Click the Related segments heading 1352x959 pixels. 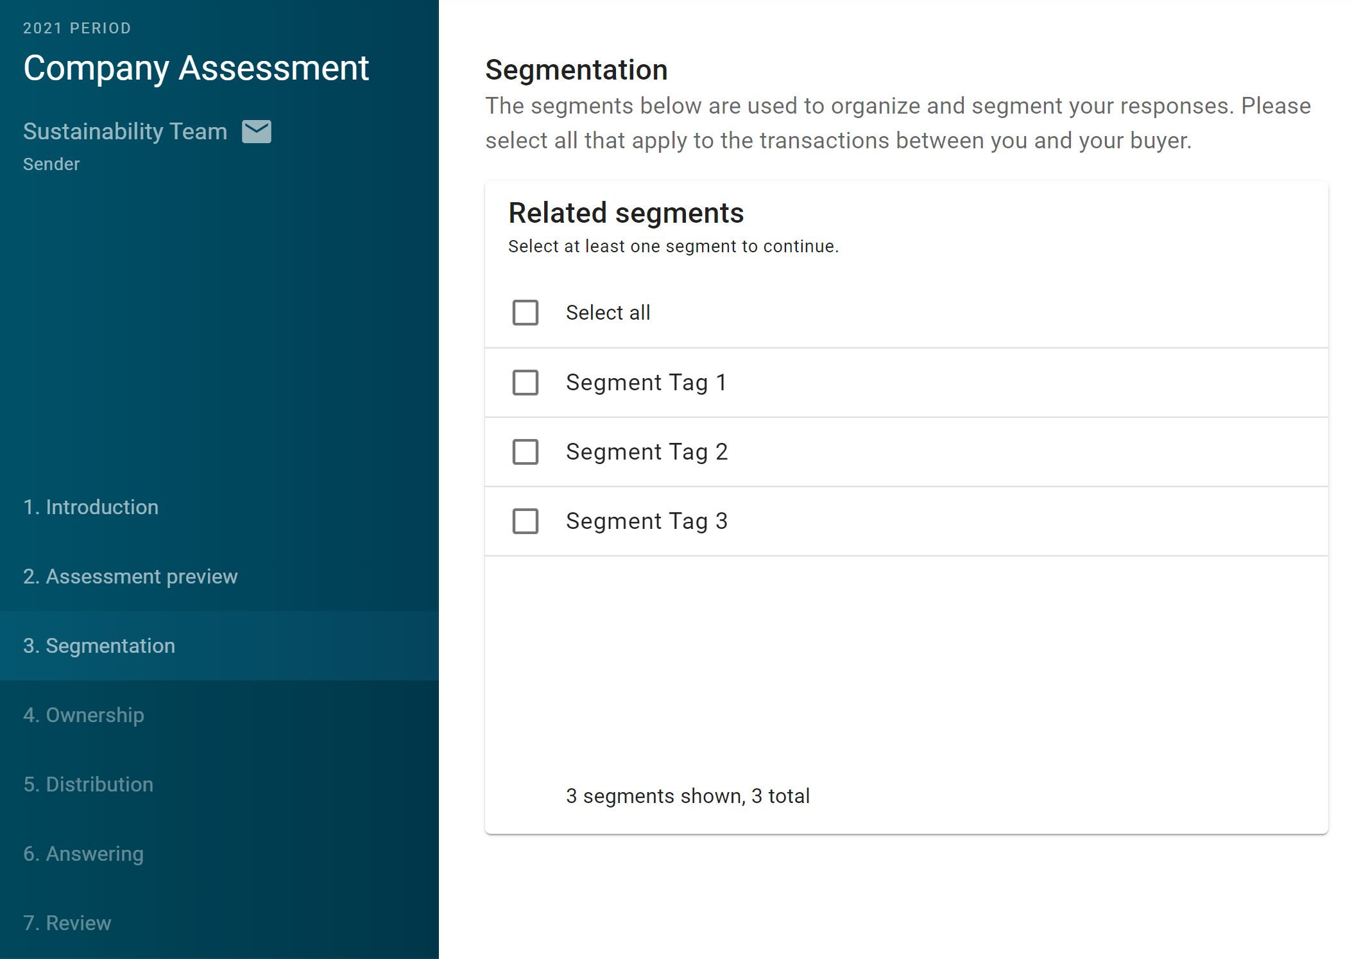point(626,213)
